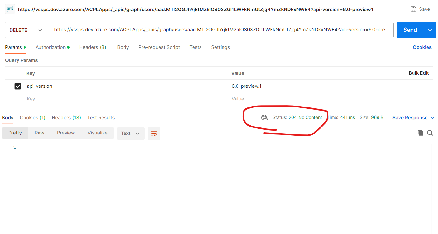This screenshot has height=234, width=438.
Task: Click the empty Key placeholder field
Action: coord(126,99)
